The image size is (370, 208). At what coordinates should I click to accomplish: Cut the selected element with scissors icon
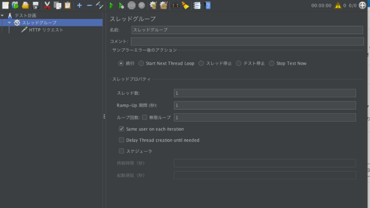tap(47, 5)
